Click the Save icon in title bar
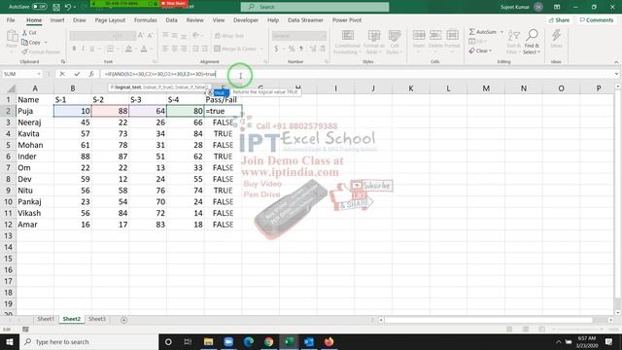 click(56, 7)
